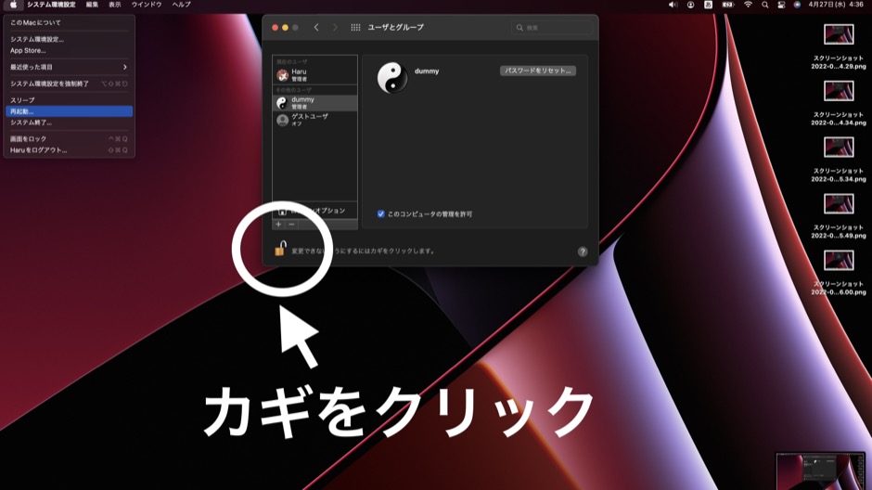Click the volume icon in menu bar

(673, 5)
